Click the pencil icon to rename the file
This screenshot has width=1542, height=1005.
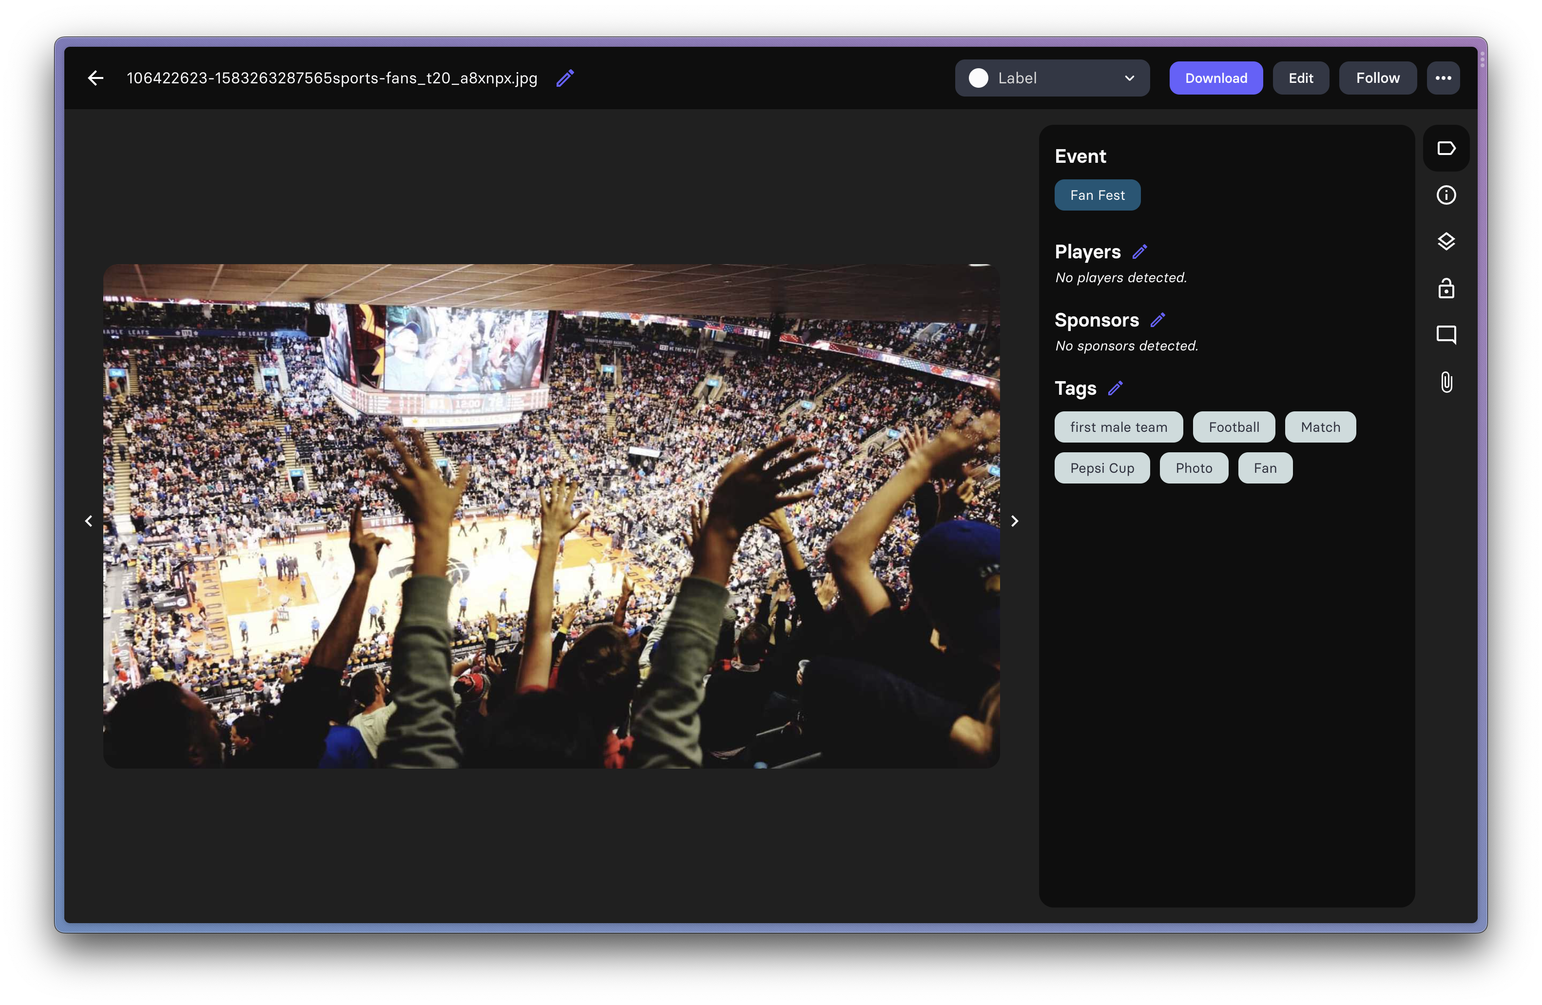point(565,78)
